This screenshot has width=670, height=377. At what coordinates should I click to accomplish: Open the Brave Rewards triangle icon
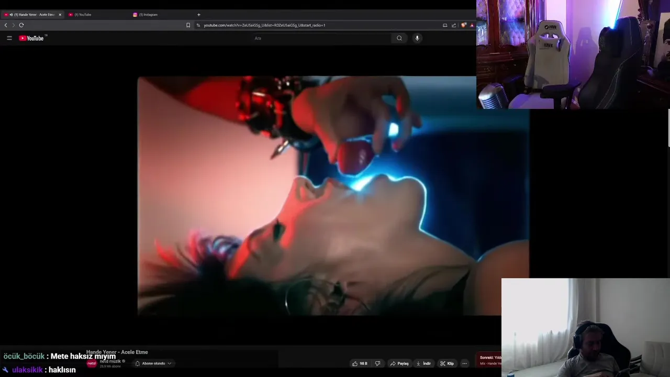pyautogui.click(x=472, y=25)
